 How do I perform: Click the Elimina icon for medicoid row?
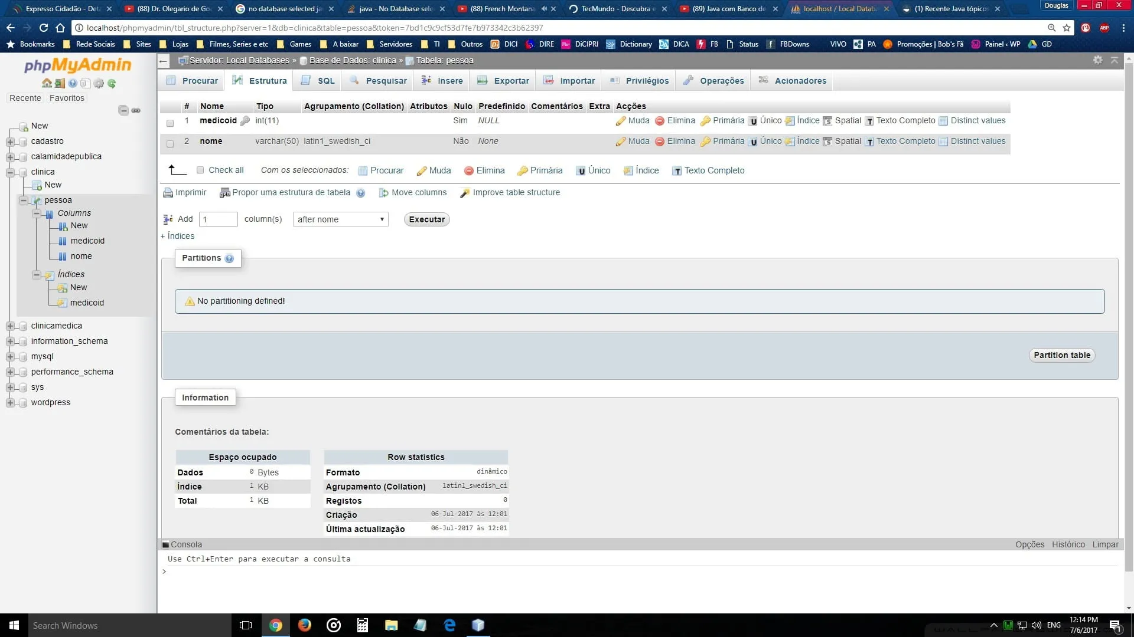coord(660,121)
